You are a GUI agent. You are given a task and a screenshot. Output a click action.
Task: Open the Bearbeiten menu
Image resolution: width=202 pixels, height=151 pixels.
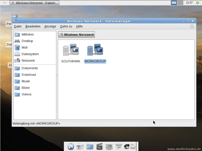click(33, 26)
